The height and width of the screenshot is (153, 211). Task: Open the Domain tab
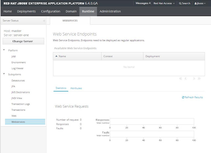pos(71,11)
